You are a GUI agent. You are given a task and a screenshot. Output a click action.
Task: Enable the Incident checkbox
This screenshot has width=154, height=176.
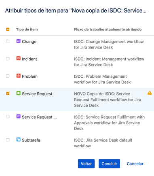tap(8, 59)
